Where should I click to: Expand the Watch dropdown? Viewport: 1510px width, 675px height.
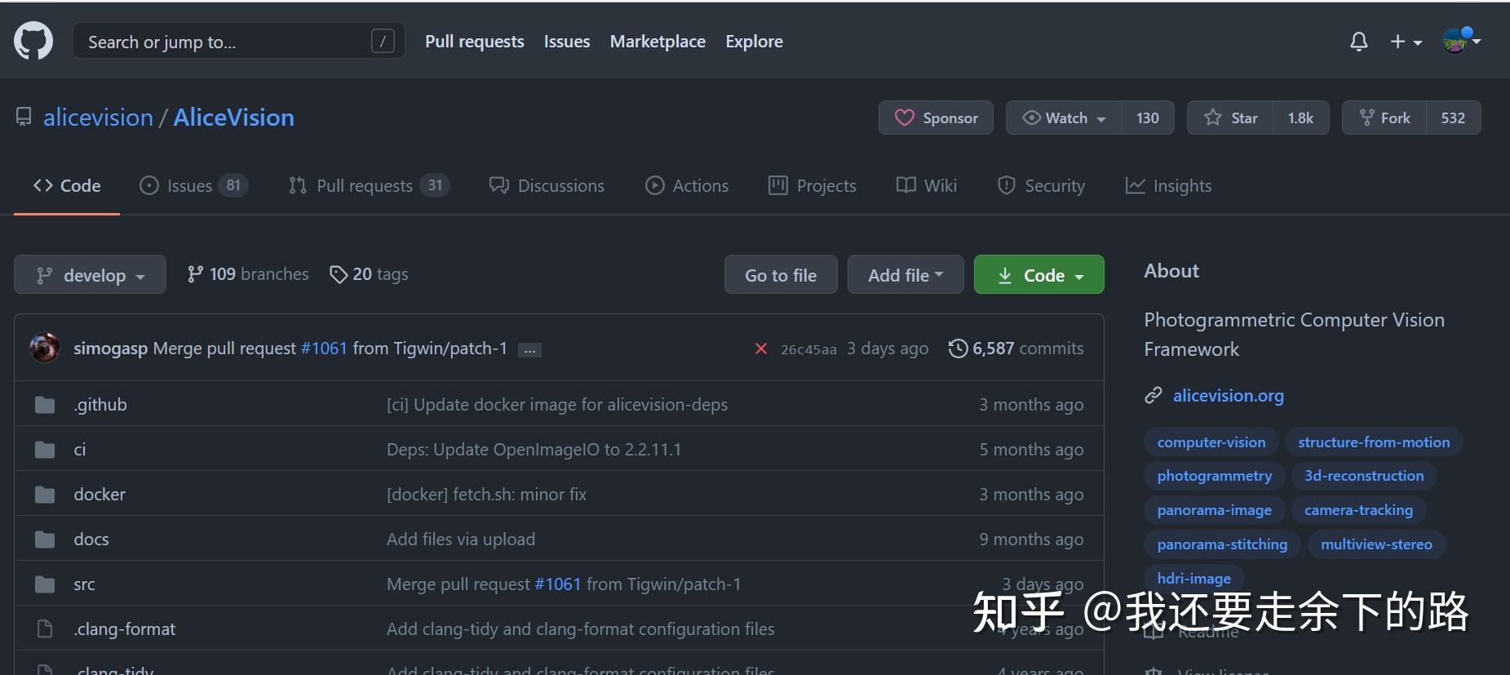(x=1065, y=118)
